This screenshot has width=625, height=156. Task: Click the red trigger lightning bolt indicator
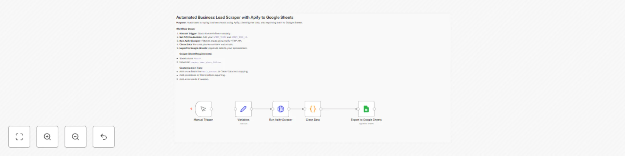click(x=191, y=109)
